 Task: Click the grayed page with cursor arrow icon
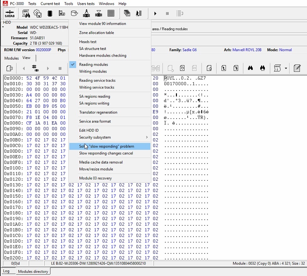[171, 68]
